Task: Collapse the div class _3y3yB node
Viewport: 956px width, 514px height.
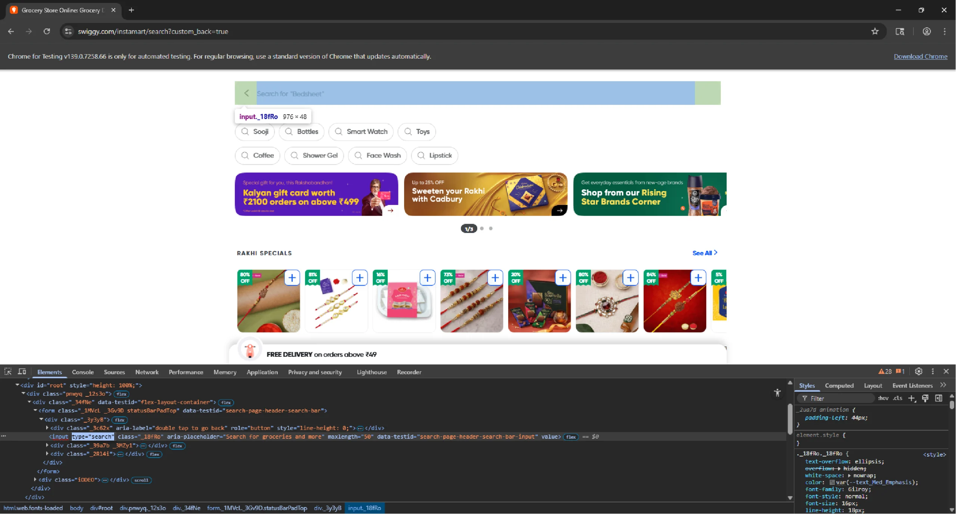Action: 41,420
